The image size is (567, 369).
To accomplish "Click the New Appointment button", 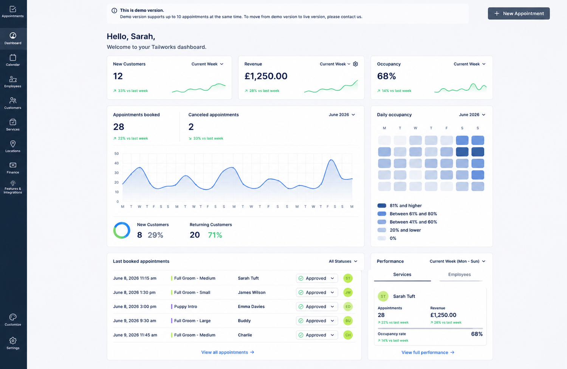I will point(519,14).
